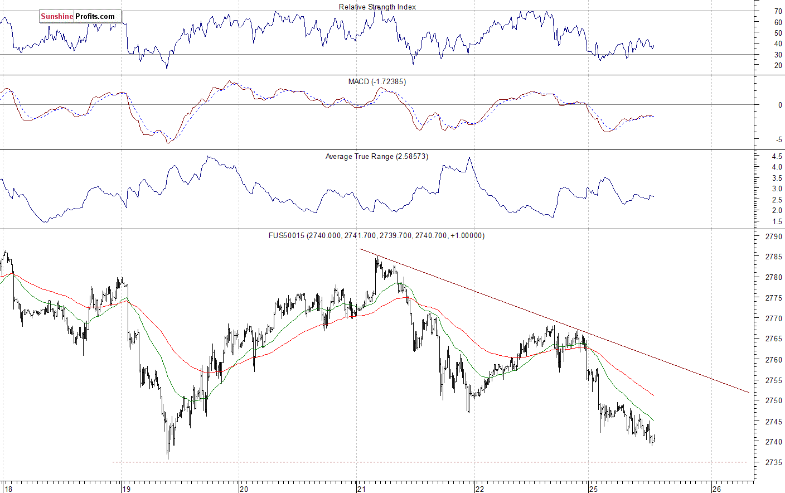This screenshot has width=785, height=493.
Task: Click the descending red trendline
Action: [x=555, y=321]
